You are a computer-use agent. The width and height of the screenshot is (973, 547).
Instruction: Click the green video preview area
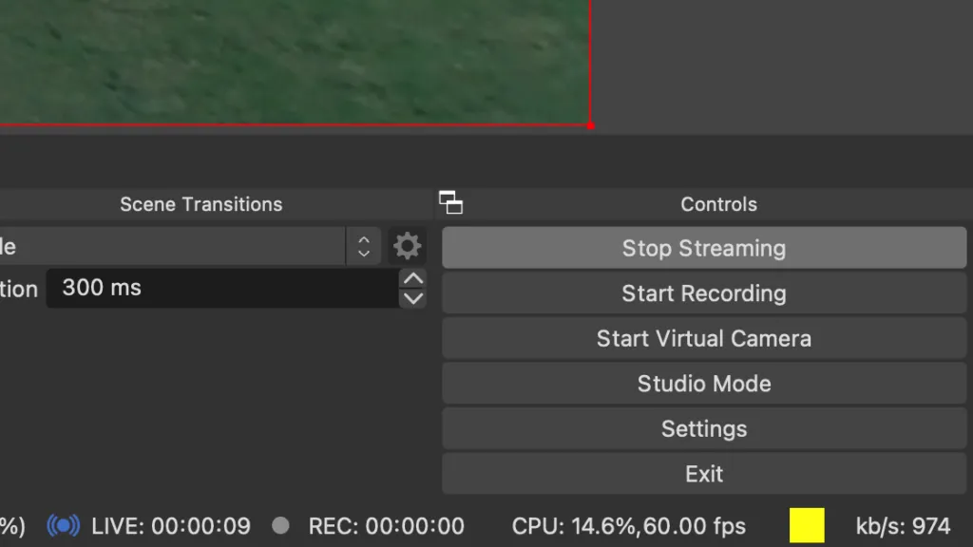pos(295,62)
